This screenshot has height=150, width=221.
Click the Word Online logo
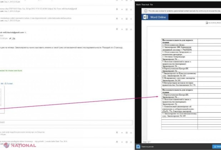(x=155, y=17)
